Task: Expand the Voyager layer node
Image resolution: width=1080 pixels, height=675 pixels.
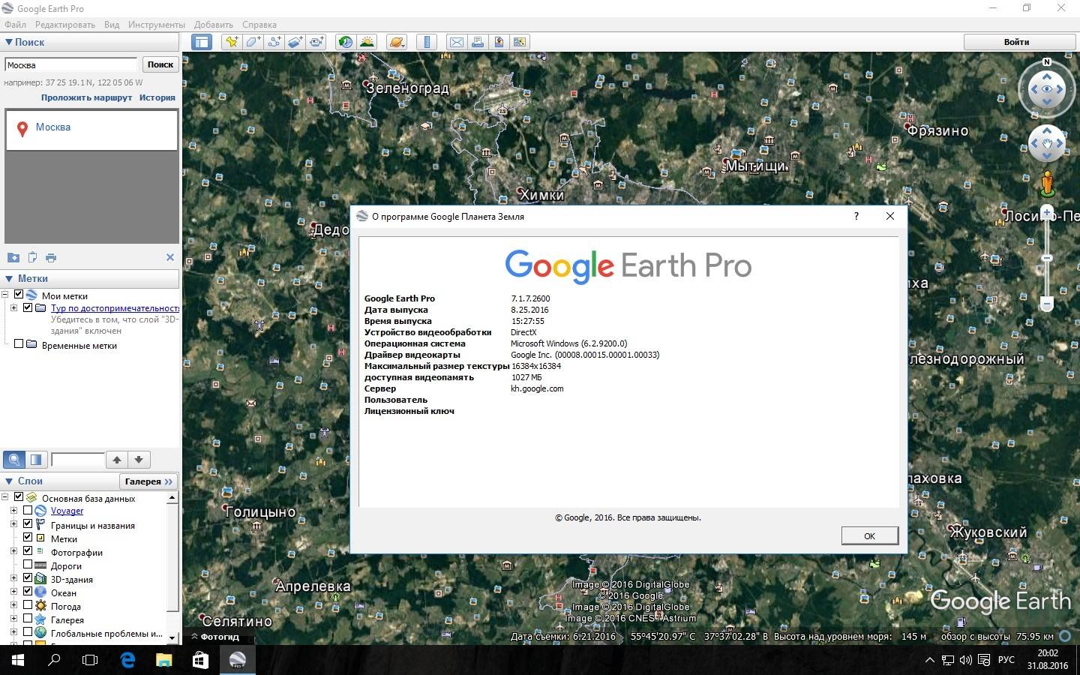Action: pyautogui.click(x=13, y=511)
